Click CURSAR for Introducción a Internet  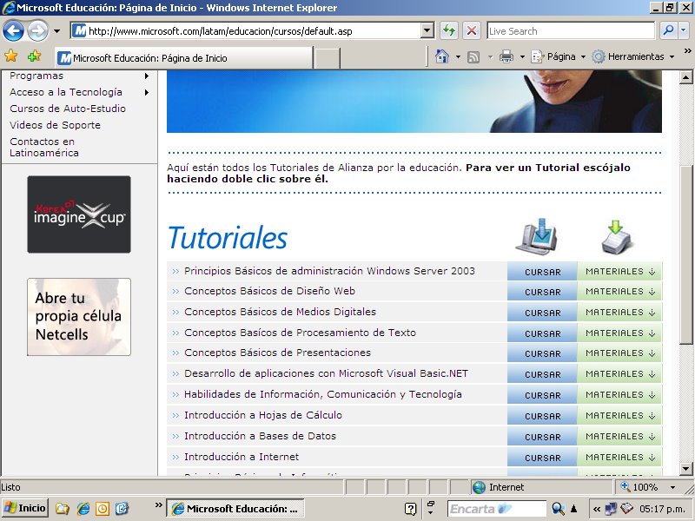click(542, 458)
